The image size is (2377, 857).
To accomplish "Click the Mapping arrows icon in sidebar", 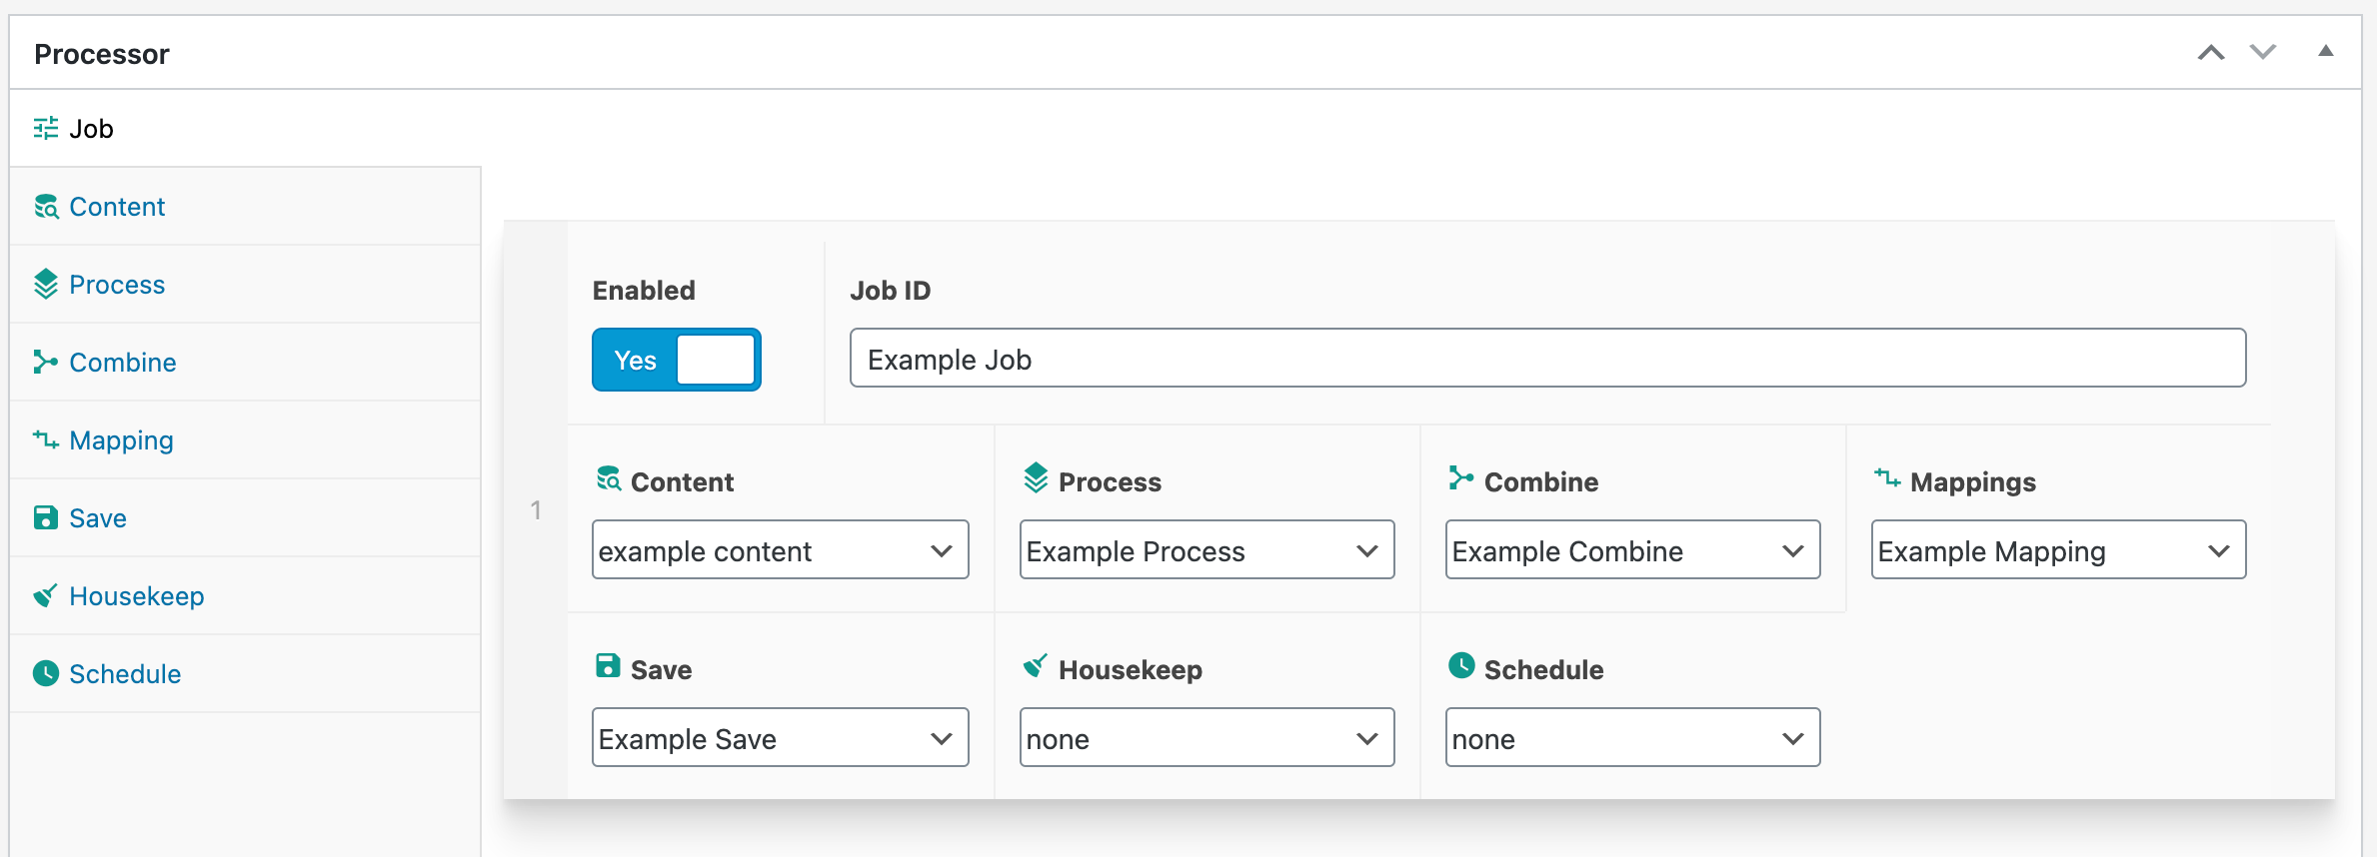I will click(46, 439).
